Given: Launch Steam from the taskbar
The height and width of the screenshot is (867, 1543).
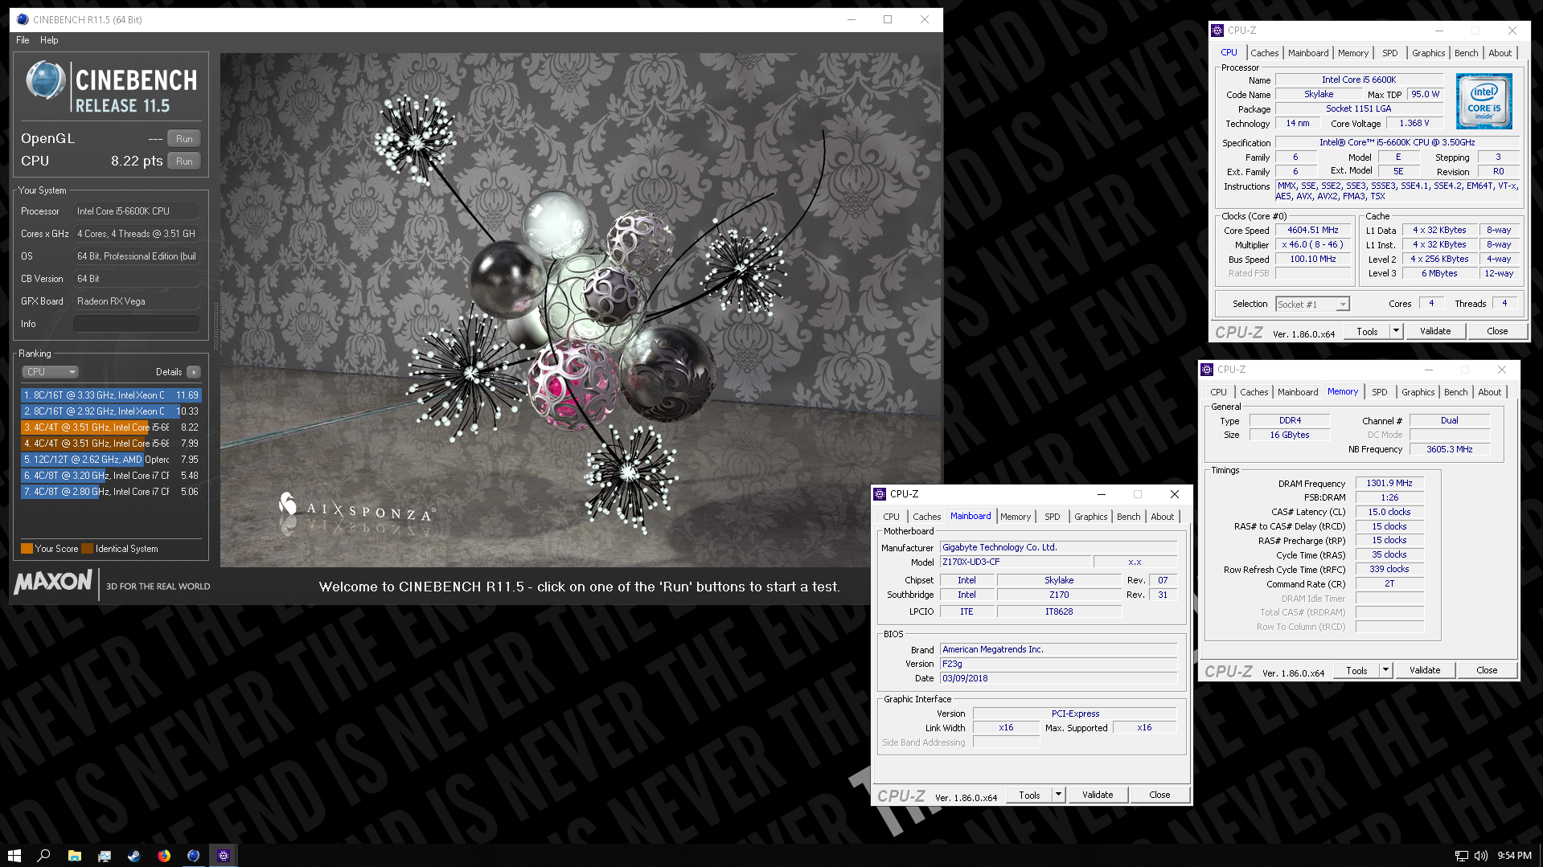Looking at the screenshot, I should (134, 856).
